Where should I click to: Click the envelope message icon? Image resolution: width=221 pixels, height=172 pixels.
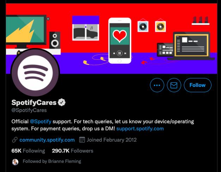(x=174, y=85)
